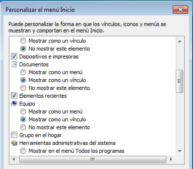Click the vertical scrollbar down arrow
The height and width of the screenshot is (169, 193).
(180, 151)
